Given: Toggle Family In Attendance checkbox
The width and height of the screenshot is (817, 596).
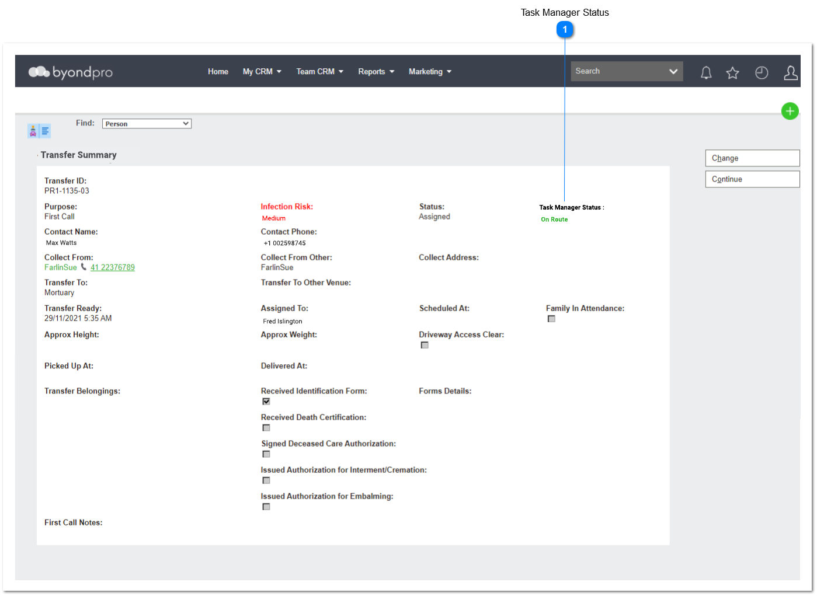Looking at the screenshot, I should coord(551,319).
